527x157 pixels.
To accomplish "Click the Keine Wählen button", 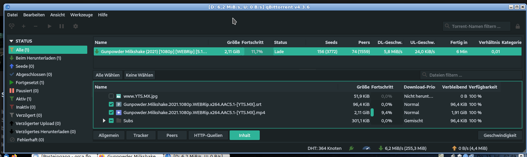I will [x=139, y=75].
